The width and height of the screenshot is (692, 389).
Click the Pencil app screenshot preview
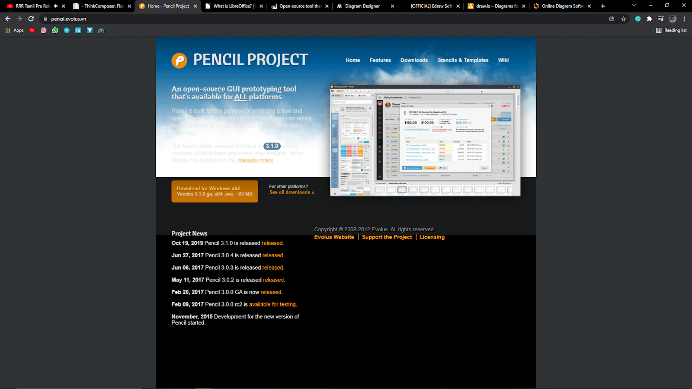tap(425, 140)
